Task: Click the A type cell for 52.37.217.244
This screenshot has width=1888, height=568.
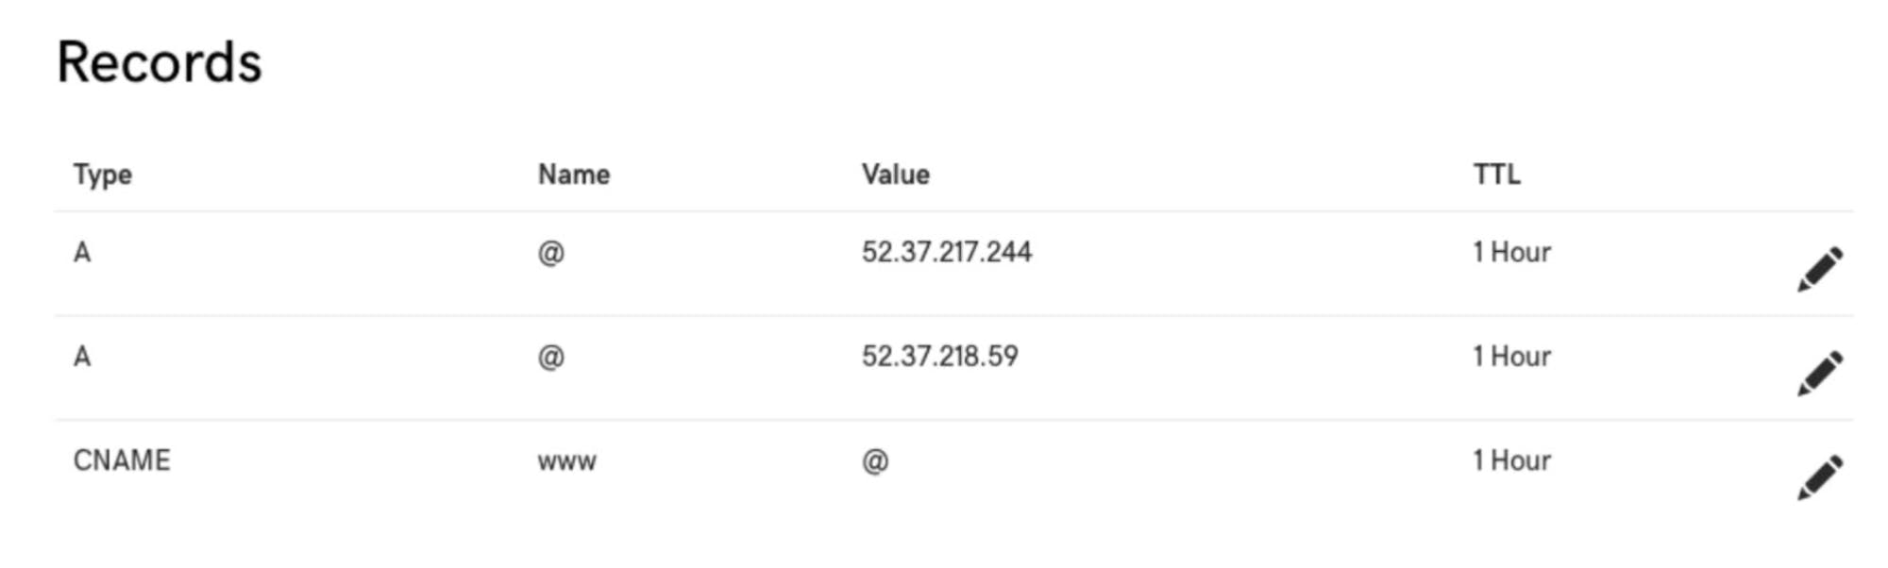Action: (82, 253)
